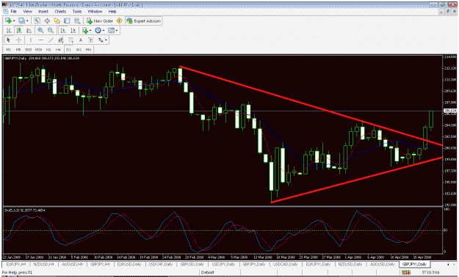The height and width of the screenshot is (277, 459).
Task: Set timeframe to MN monthly
Action: point(88,50)
